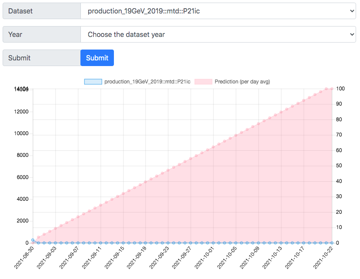
Task: Click the x-axis label 2021-10-13
Action: (x=272, y=258)
